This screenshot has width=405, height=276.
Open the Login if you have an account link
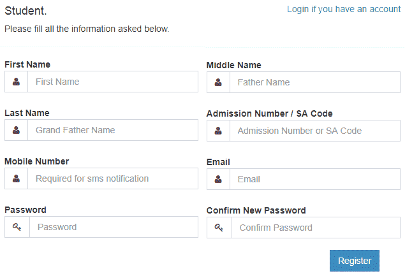tap(344, 9)
